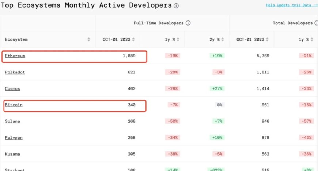Screen dimensions: 318x171
Task: Sort Total Developers OCT-01 2023 column
Action: 267,39
